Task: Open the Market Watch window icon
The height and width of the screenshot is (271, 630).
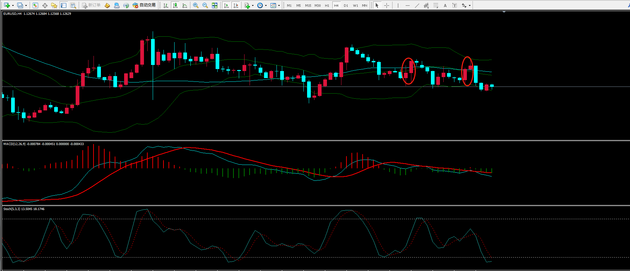Action: 35,5
